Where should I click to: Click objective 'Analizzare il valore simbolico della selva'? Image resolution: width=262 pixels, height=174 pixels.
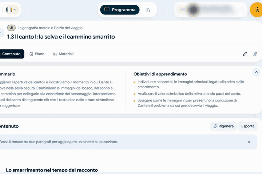(x=189, y=94)
